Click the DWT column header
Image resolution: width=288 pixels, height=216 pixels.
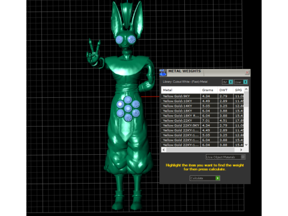[226, 90]
